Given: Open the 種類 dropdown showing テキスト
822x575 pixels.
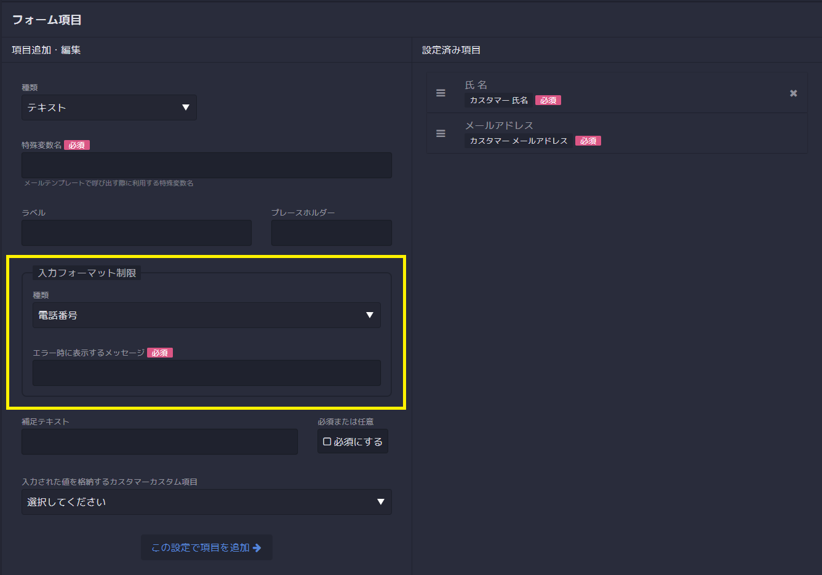Looking at the screenshot, I should pos(109,108).
